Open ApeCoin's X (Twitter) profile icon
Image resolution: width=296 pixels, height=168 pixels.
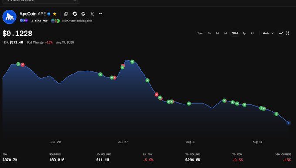point(92,14)
